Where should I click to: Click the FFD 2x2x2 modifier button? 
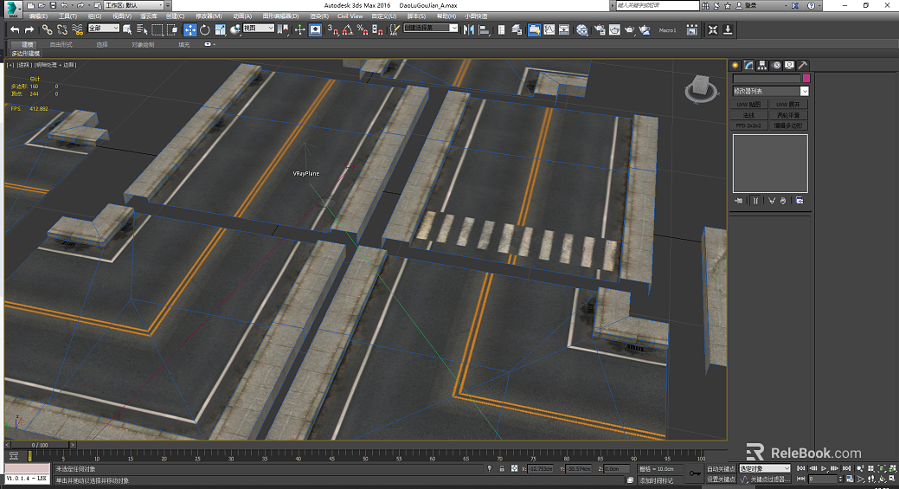748,125
